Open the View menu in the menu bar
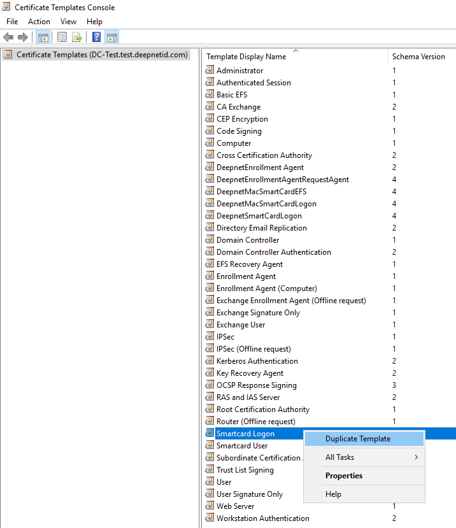 pyautogui.click(x=68, y=22)
